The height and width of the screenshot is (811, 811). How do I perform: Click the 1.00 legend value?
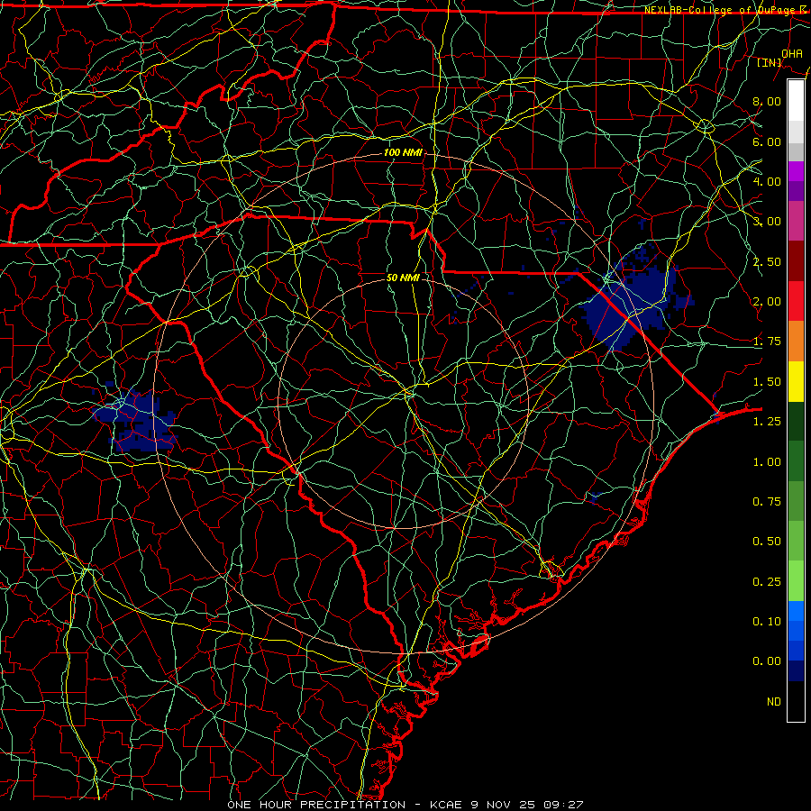[767, 462]
